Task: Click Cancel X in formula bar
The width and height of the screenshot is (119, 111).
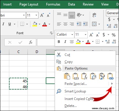Action: pos(10,42)
